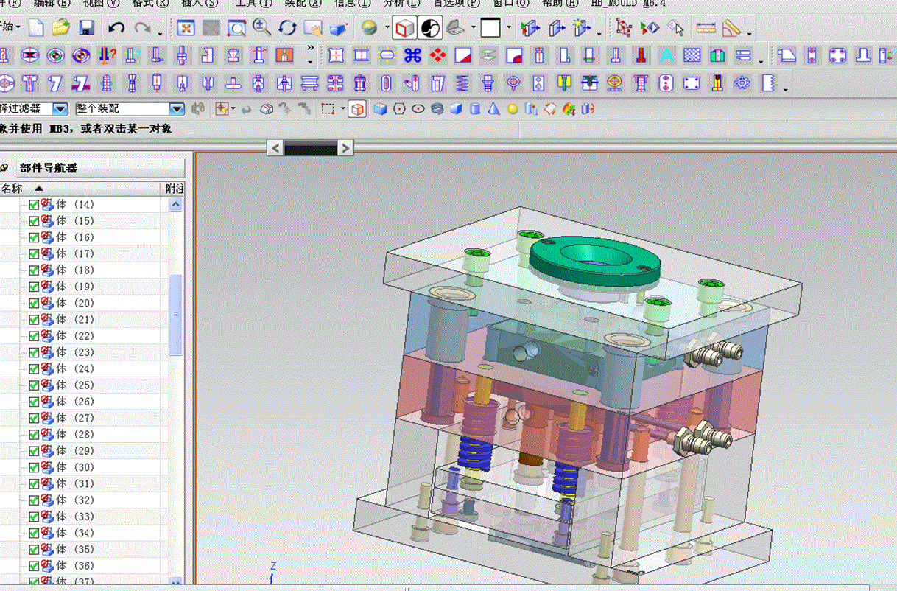Image resolution: width=897 pixels, height=591 pixels.
Task: Expand the background color dropdown arrow
Action: coord(509,29)
